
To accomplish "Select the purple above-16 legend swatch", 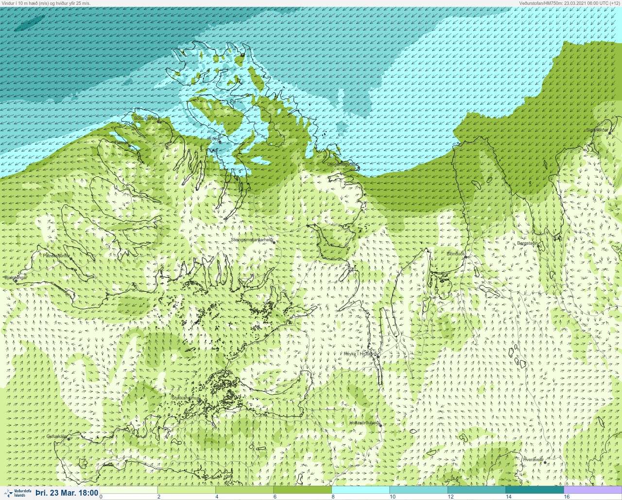I will [593, 490].
